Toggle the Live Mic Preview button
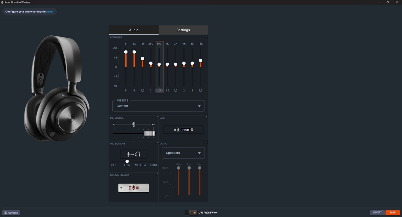Screen dimensions: 402x217 pyautogui.click(x=134, y=188)
